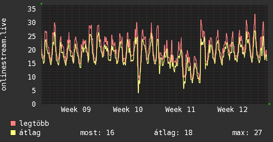Select the 'Week 11' axis label

[x=180, y=110]
